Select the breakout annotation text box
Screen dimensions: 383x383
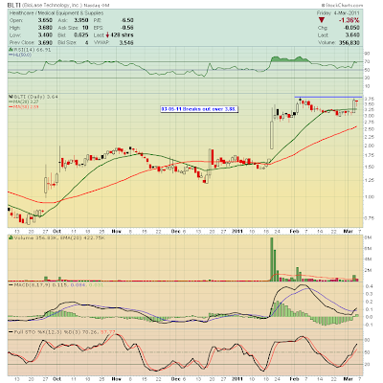tap(199, 109)
